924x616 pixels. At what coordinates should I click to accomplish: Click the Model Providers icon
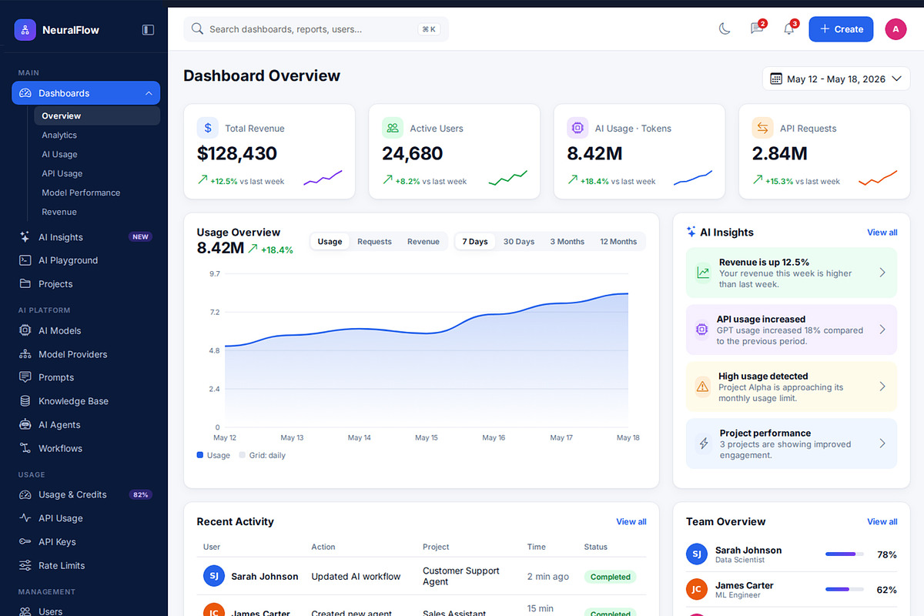[x=25, y=354]
